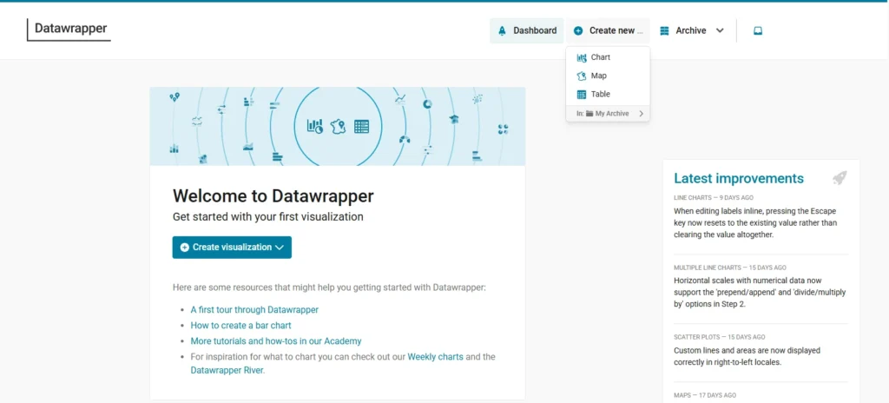Click the map icon in banner center

click(339, 126)
